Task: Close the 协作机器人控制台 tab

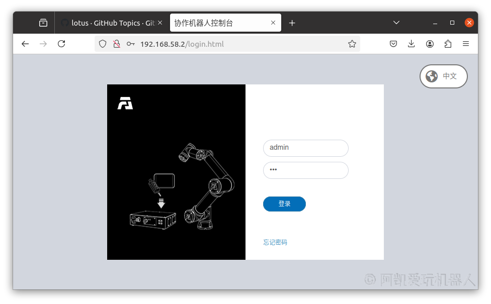Action: 273,23
